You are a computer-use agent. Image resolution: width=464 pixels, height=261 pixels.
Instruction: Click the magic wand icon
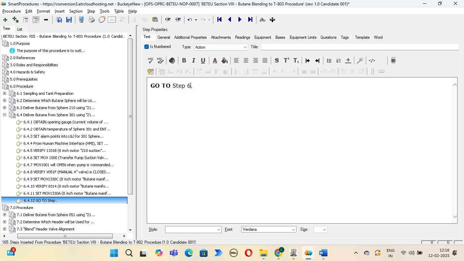pyautogui.click(x=360, y=60)
